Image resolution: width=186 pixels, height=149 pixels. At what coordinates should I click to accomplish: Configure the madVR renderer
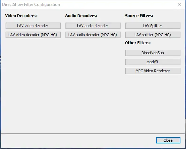(153, 62)
